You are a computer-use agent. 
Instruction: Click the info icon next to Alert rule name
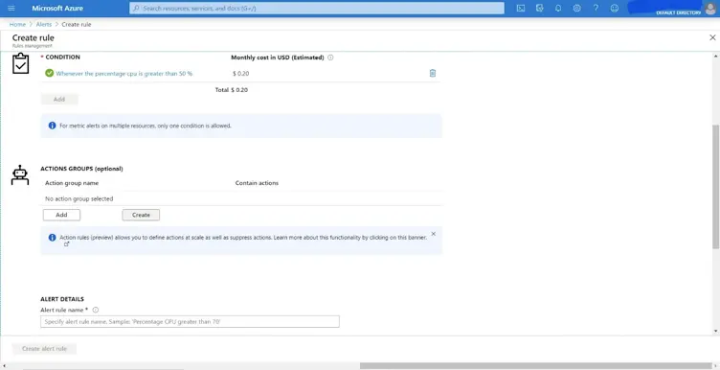coord(96,310)
